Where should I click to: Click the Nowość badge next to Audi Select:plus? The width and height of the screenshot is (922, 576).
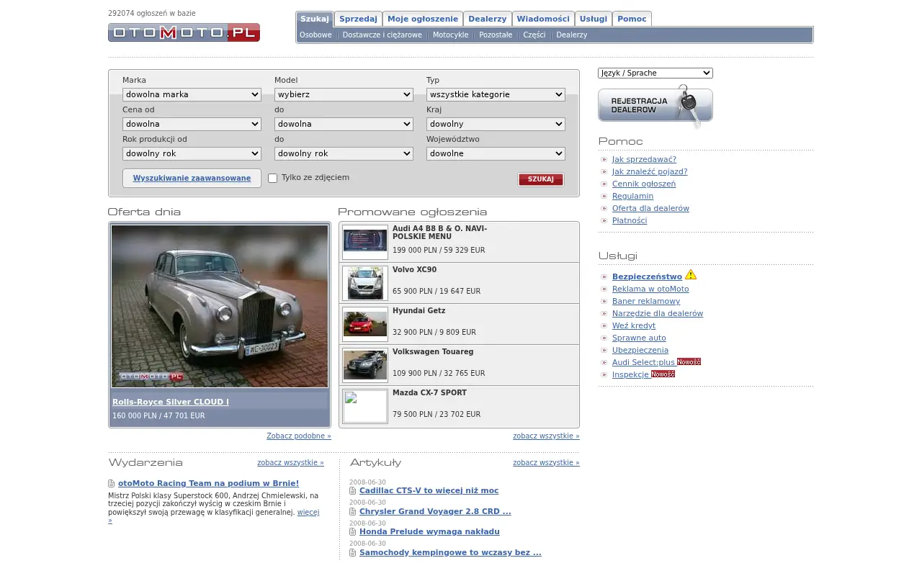click(x=689, y=362)
